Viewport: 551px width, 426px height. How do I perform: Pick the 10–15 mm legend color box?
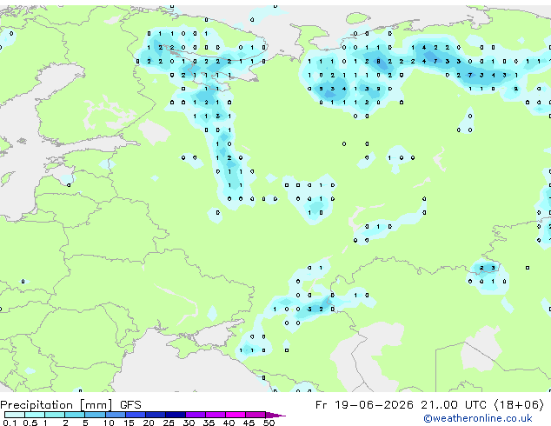coord(115,415)
